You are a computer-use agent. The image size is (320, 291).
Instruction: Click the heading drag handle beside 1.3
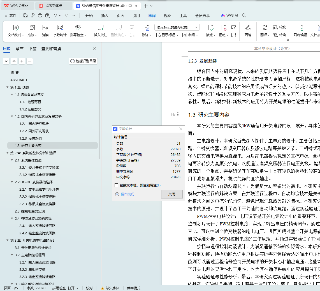click(178, 115)
